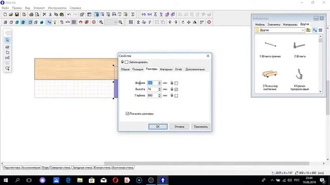Viewport: 330px width, 185px height.
Task: Print the project with printer icon
Action: pos(31,14)
